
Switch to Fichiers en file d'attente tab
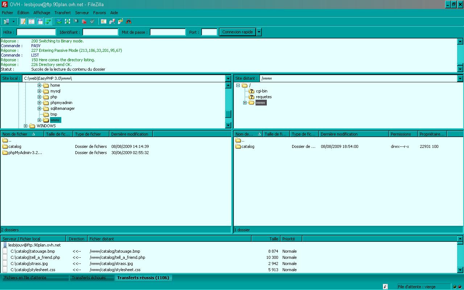(x=35, y=278)
